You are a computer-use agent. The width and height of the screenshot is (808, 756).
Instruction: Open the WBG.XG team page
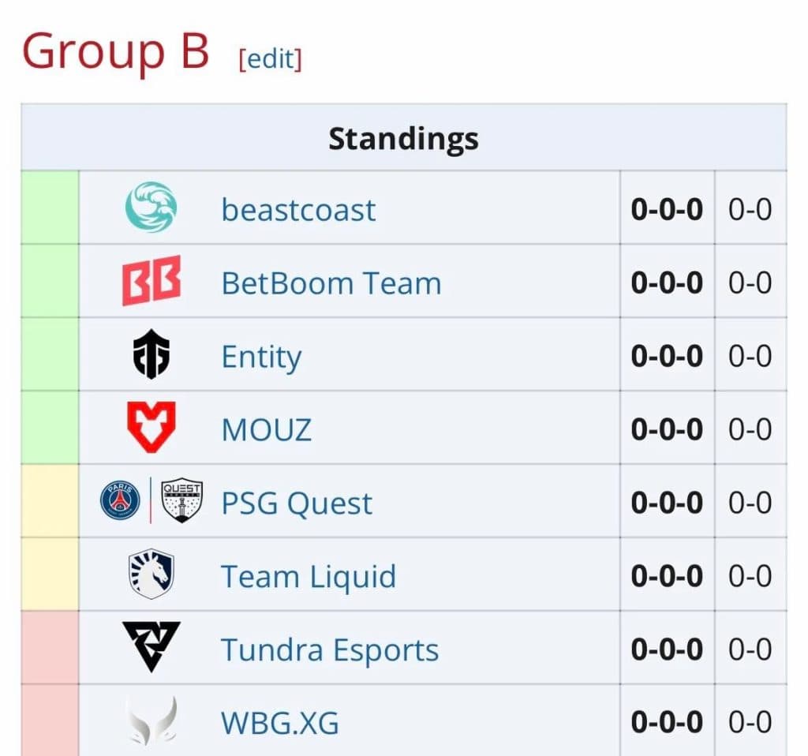pyautogui.click(x=280, y=720)
